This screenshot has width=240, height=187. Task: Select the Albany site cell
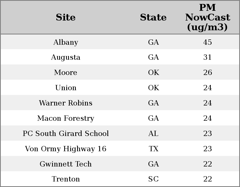pos(66,42)
